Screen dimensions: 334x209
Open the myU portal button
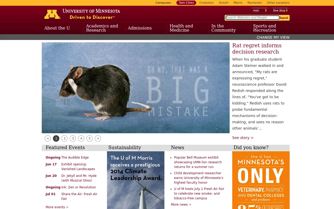(260, 10)
